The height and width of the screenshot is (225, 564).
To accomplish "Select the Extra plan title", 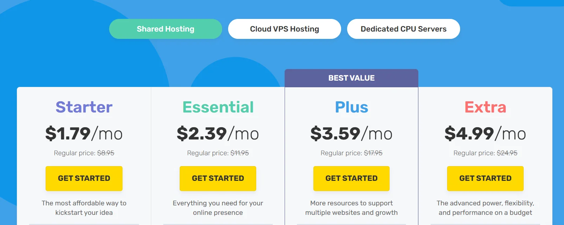I will (485, 107).
